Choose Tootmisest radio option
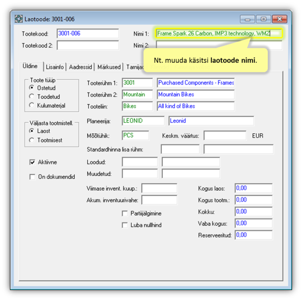 tap(32, 140)
